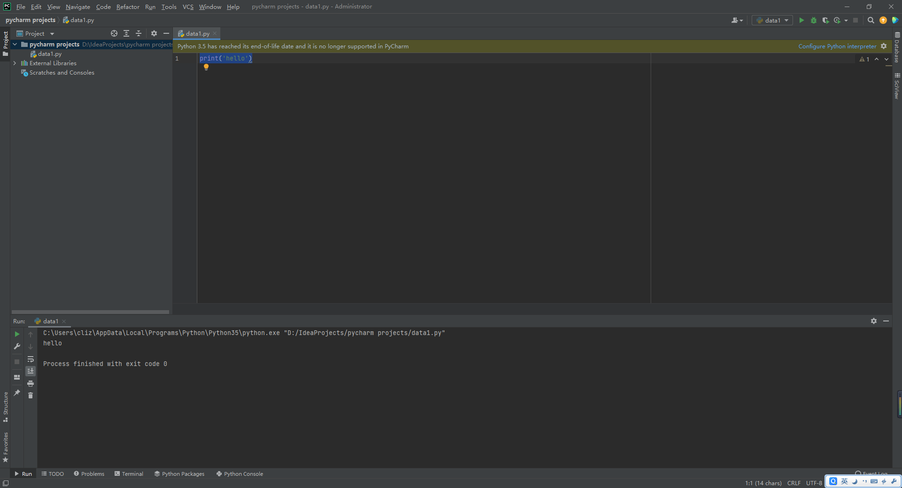This screenshot has width=902, height=488.
Task: Clear all Run console output with trash icon
Action: [31, 396]
